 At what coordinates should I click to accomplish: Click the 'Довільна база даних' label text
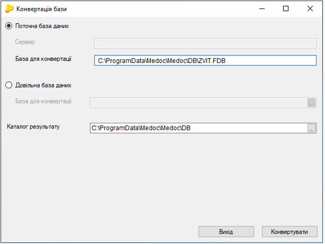(43, 85)
